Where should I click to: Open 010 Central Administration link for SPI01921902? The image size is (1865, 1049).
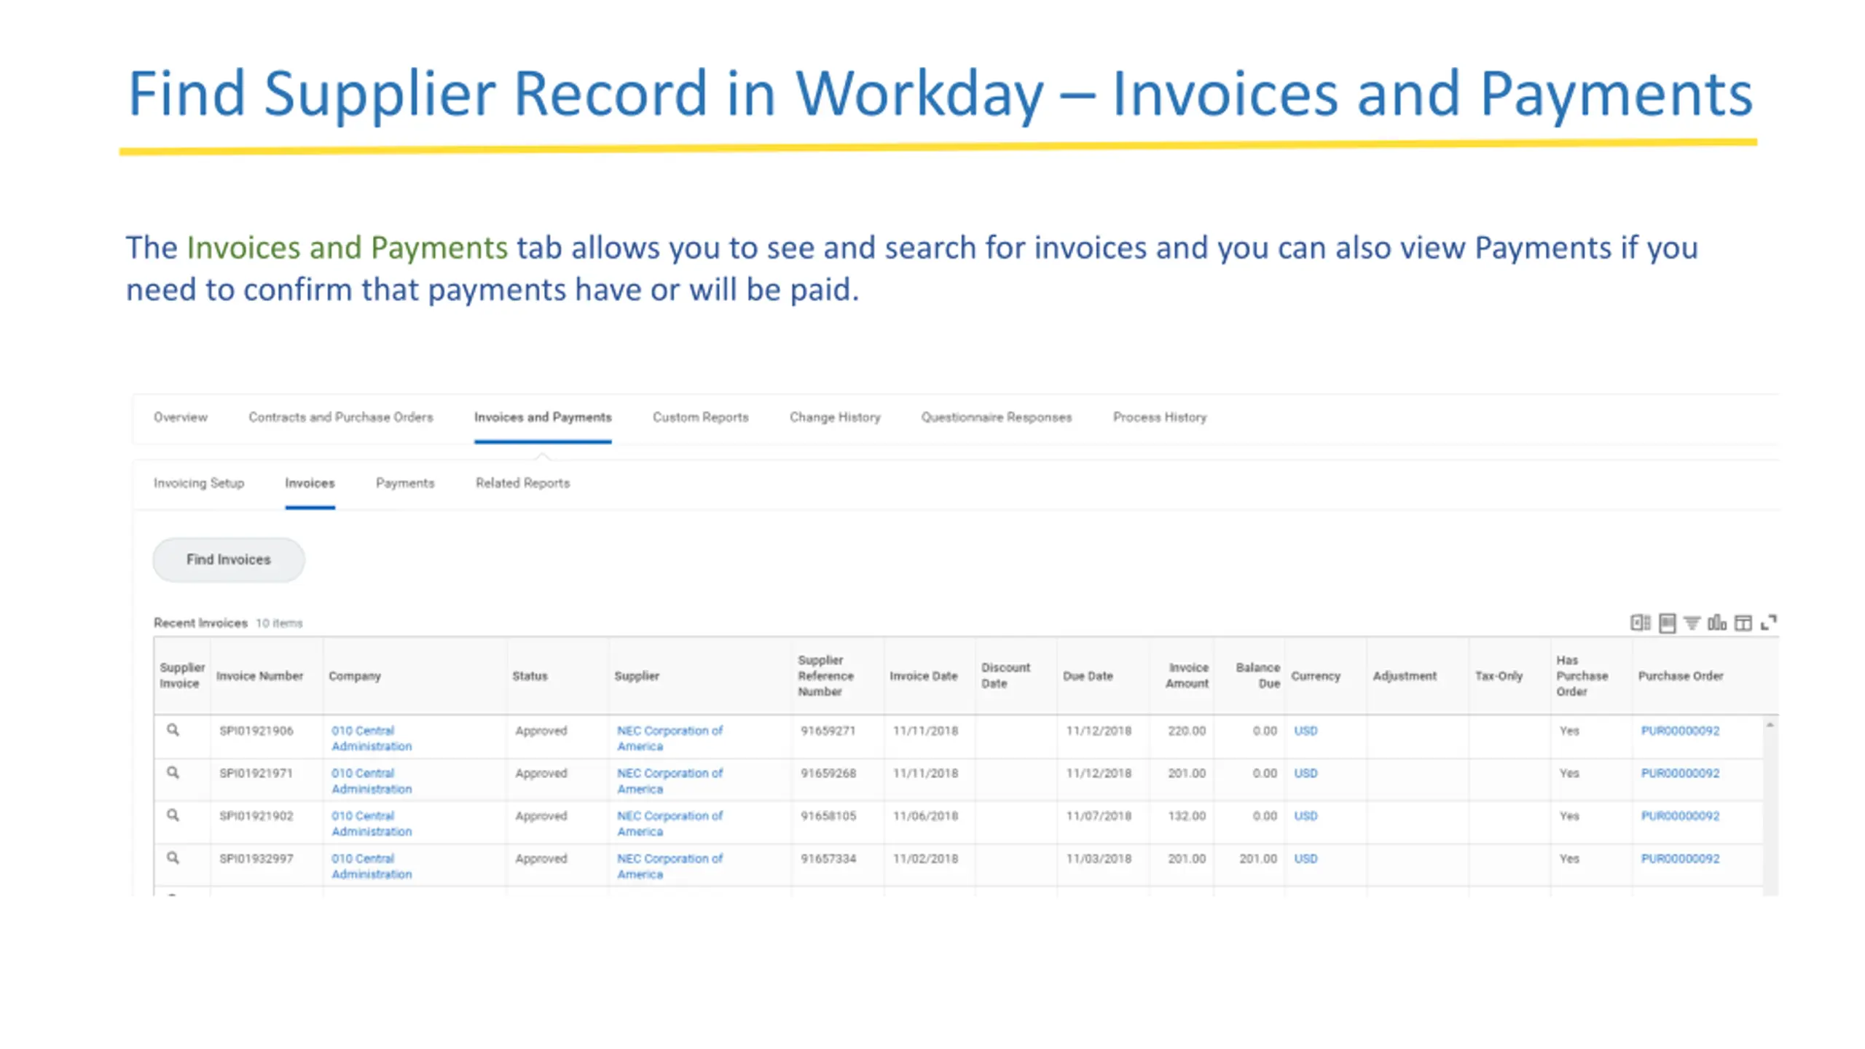[372, 823]
